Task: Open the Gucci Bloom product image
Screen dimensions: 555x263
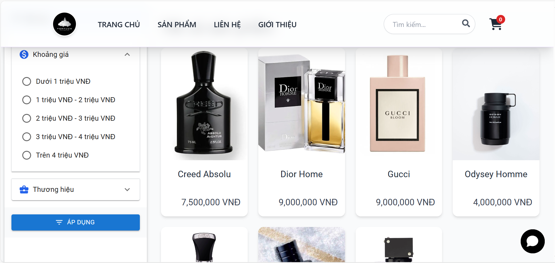Action: point(399,104)
